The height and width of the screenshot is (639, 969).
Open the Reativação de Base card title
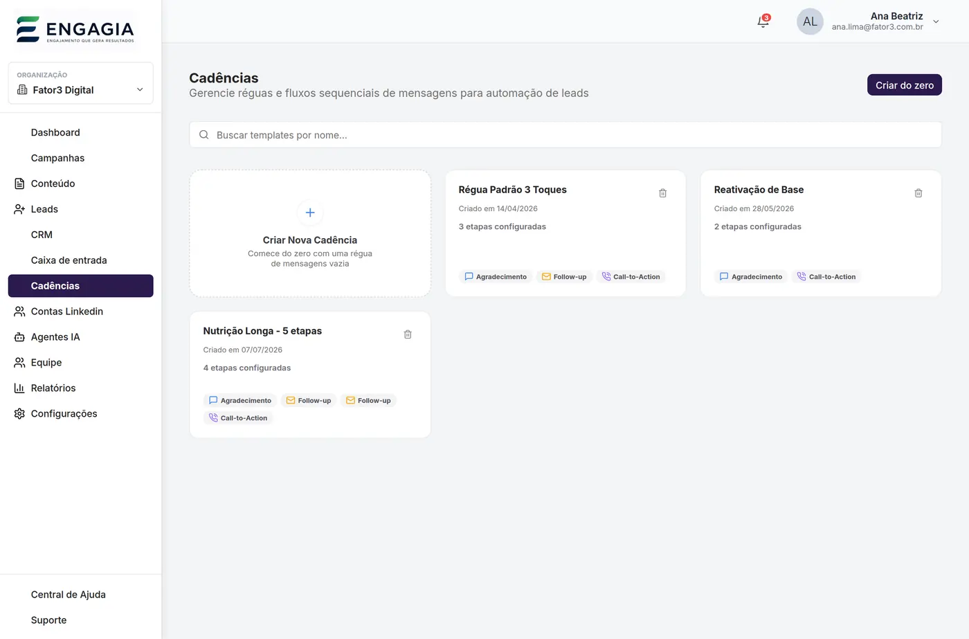tap(759, 190)
